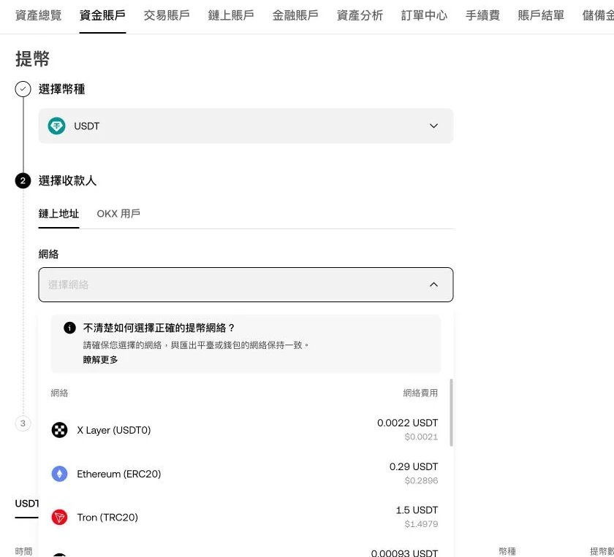Click the step 2 number circle

click(23, 181)
